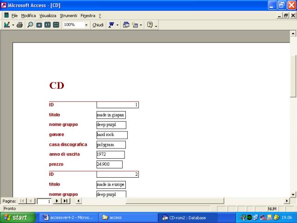Open the Office Links dropdown arrow
This screenshot has width=297, height=223.
click(118, 25)
